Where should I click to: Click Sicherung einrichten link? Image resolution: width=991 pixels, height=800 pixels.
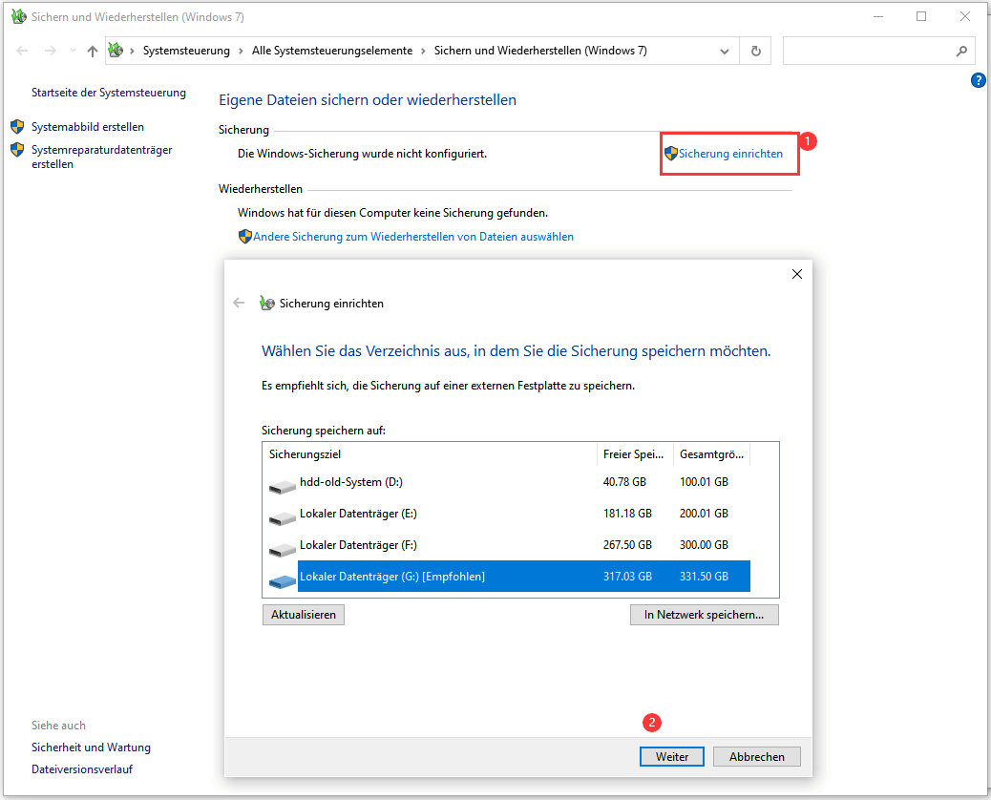point(730,154)
